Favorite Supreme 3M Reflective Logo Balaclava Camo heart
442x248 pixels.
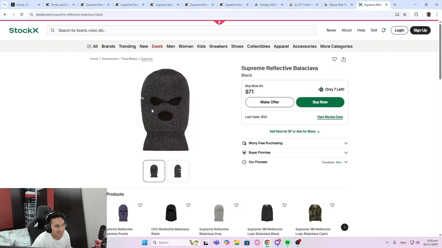coord(332,205)
